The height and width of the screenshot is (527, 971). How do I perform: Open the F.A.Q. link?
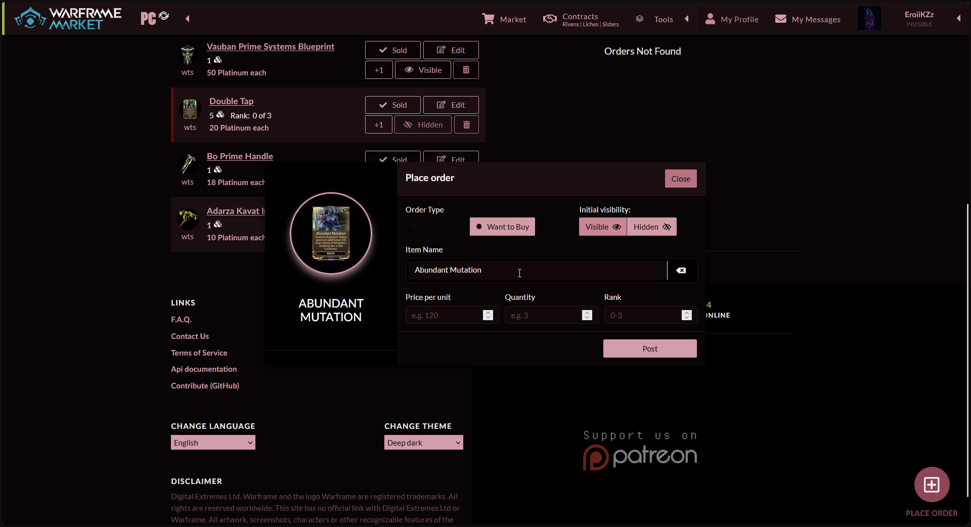pos(181,320)
